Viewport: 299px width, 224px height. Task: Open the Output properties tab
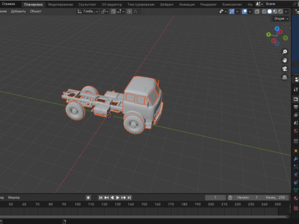tap(296, 107)
